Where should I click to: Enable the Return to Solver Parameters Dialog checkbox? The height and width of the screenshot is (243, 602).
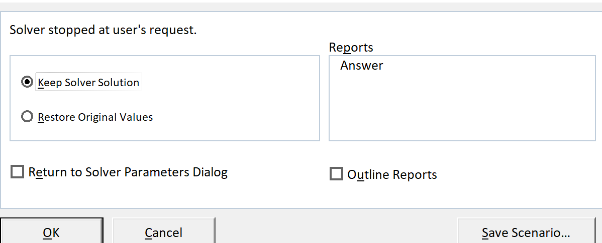17,172
